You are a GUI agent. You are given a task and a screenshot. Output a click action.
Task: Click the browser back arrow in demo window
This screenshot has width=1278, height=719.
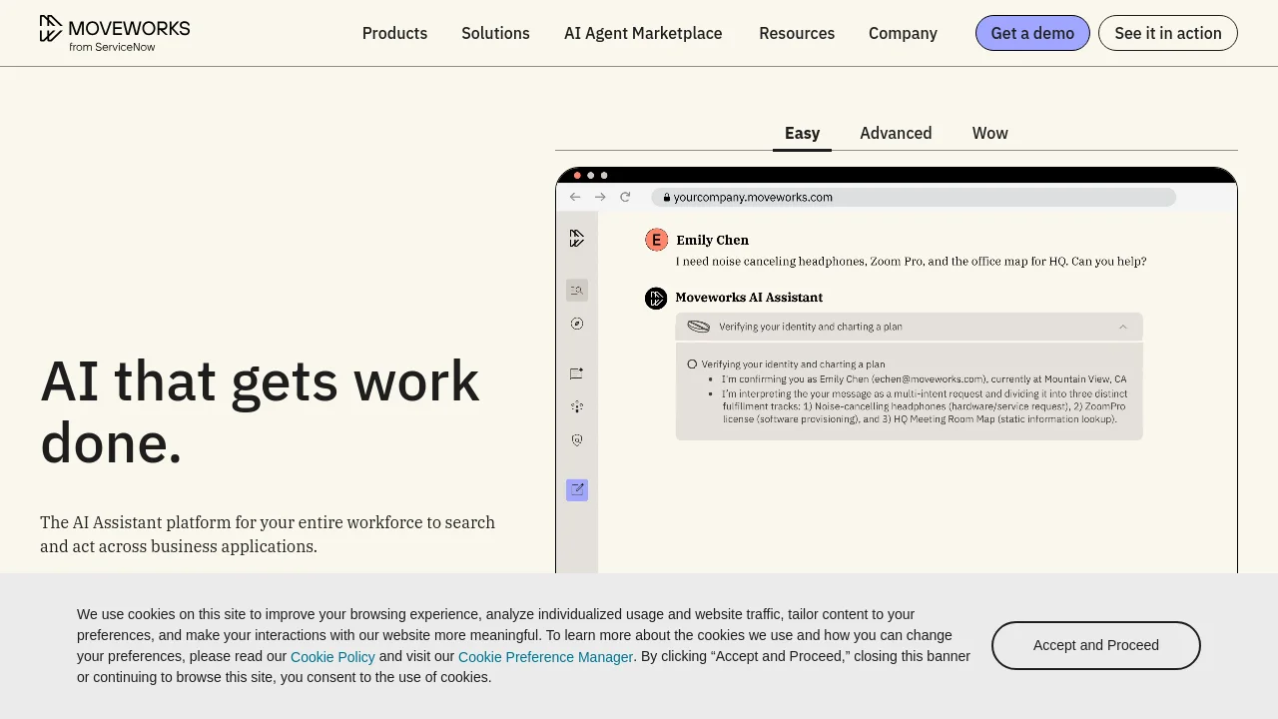coord(575,197)
